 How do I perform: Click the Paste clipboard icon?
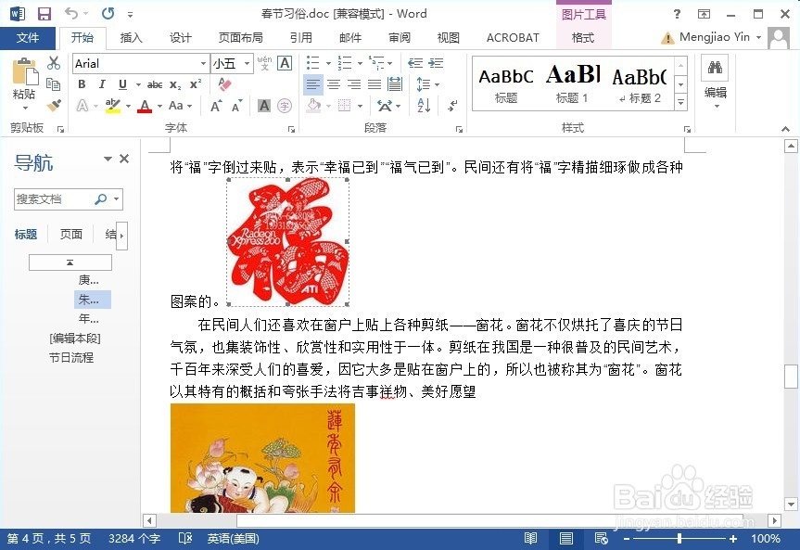pyautogui.click(x=24, y=71)
